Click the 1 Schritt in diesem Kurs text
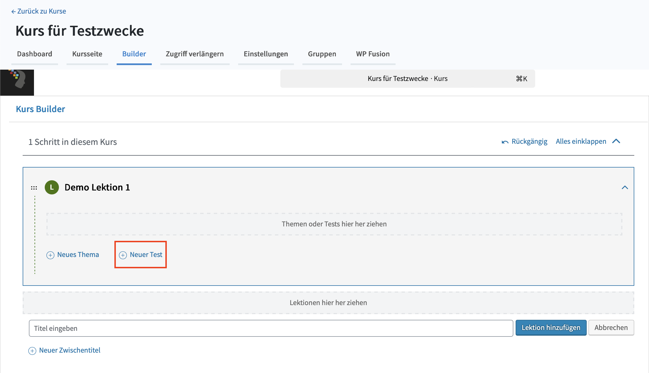649x373 pixels. [72, 142]
